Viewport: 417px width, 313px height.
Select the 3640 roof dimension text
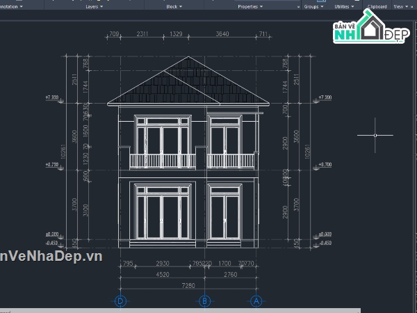coord(222,34)
